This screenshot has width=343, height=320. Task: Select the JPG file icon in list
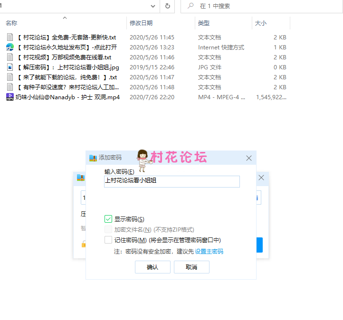(10, 67)
